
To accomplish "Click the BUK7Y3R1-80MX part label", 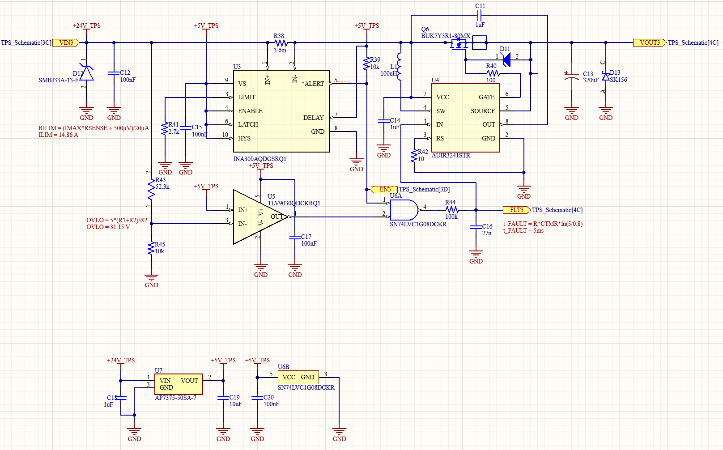I will point(446,36).
